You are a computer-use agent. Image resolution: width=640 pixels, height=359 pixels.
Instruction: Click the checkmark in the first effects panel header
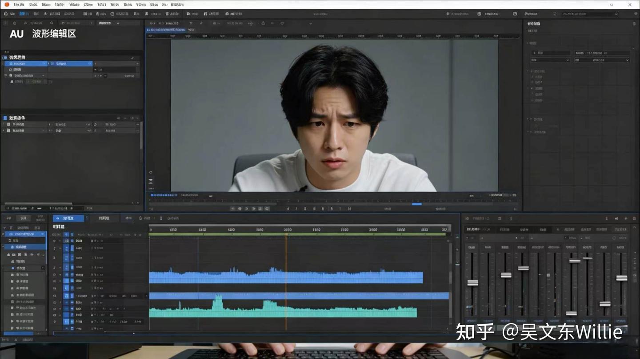pos(132,58)
